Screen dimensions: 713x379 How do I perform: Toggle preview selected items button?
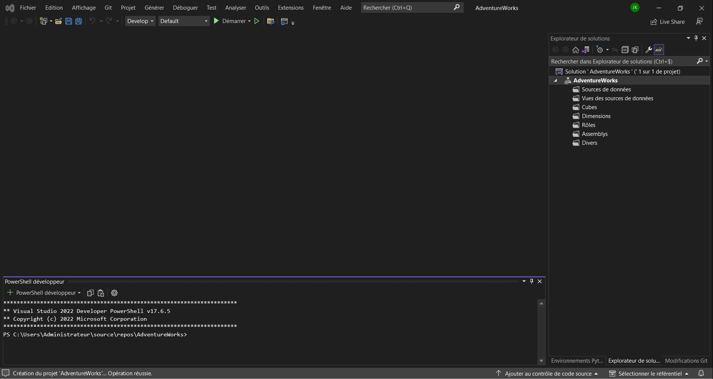pyautogui.click(x=659, y=50)
